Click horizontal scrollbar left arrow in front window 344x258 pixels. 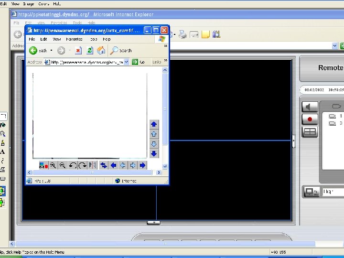29,172
